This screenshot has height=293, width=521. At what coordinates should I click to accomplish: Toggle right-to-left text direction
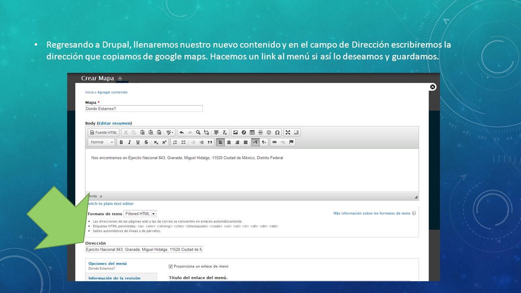(263, 142)
